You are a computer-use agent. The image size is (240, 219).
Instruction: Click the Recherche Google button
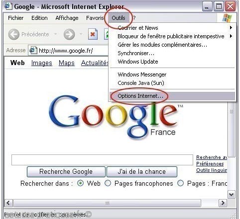tap(66, 172)
